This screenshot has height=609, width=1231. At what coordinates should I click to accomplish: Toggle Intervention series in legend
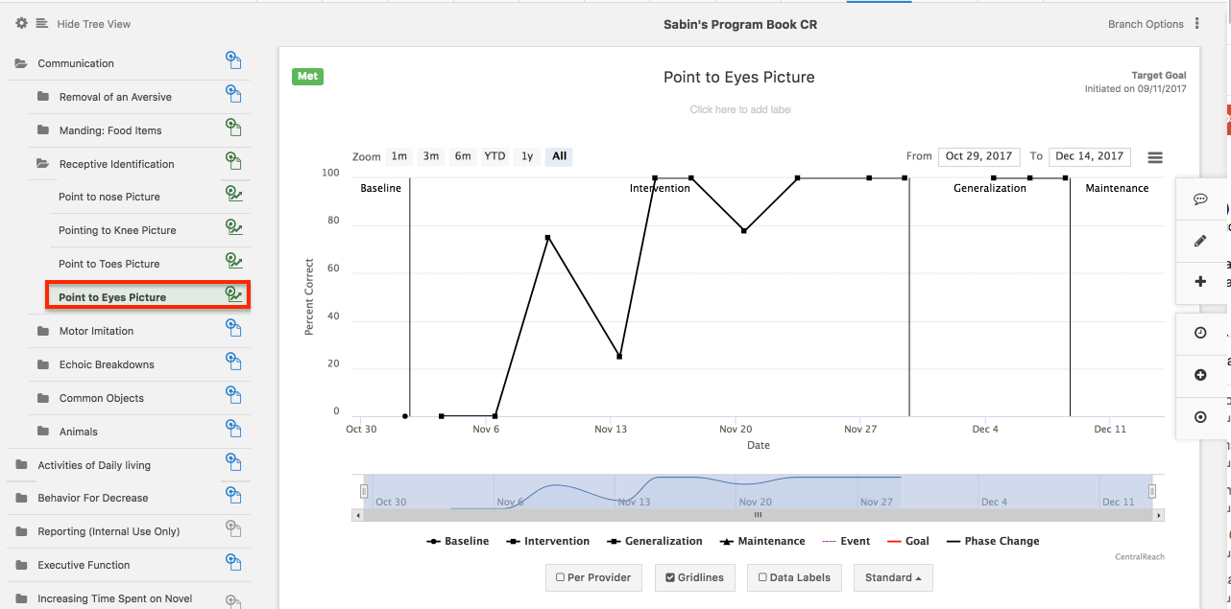click(547, 541)
